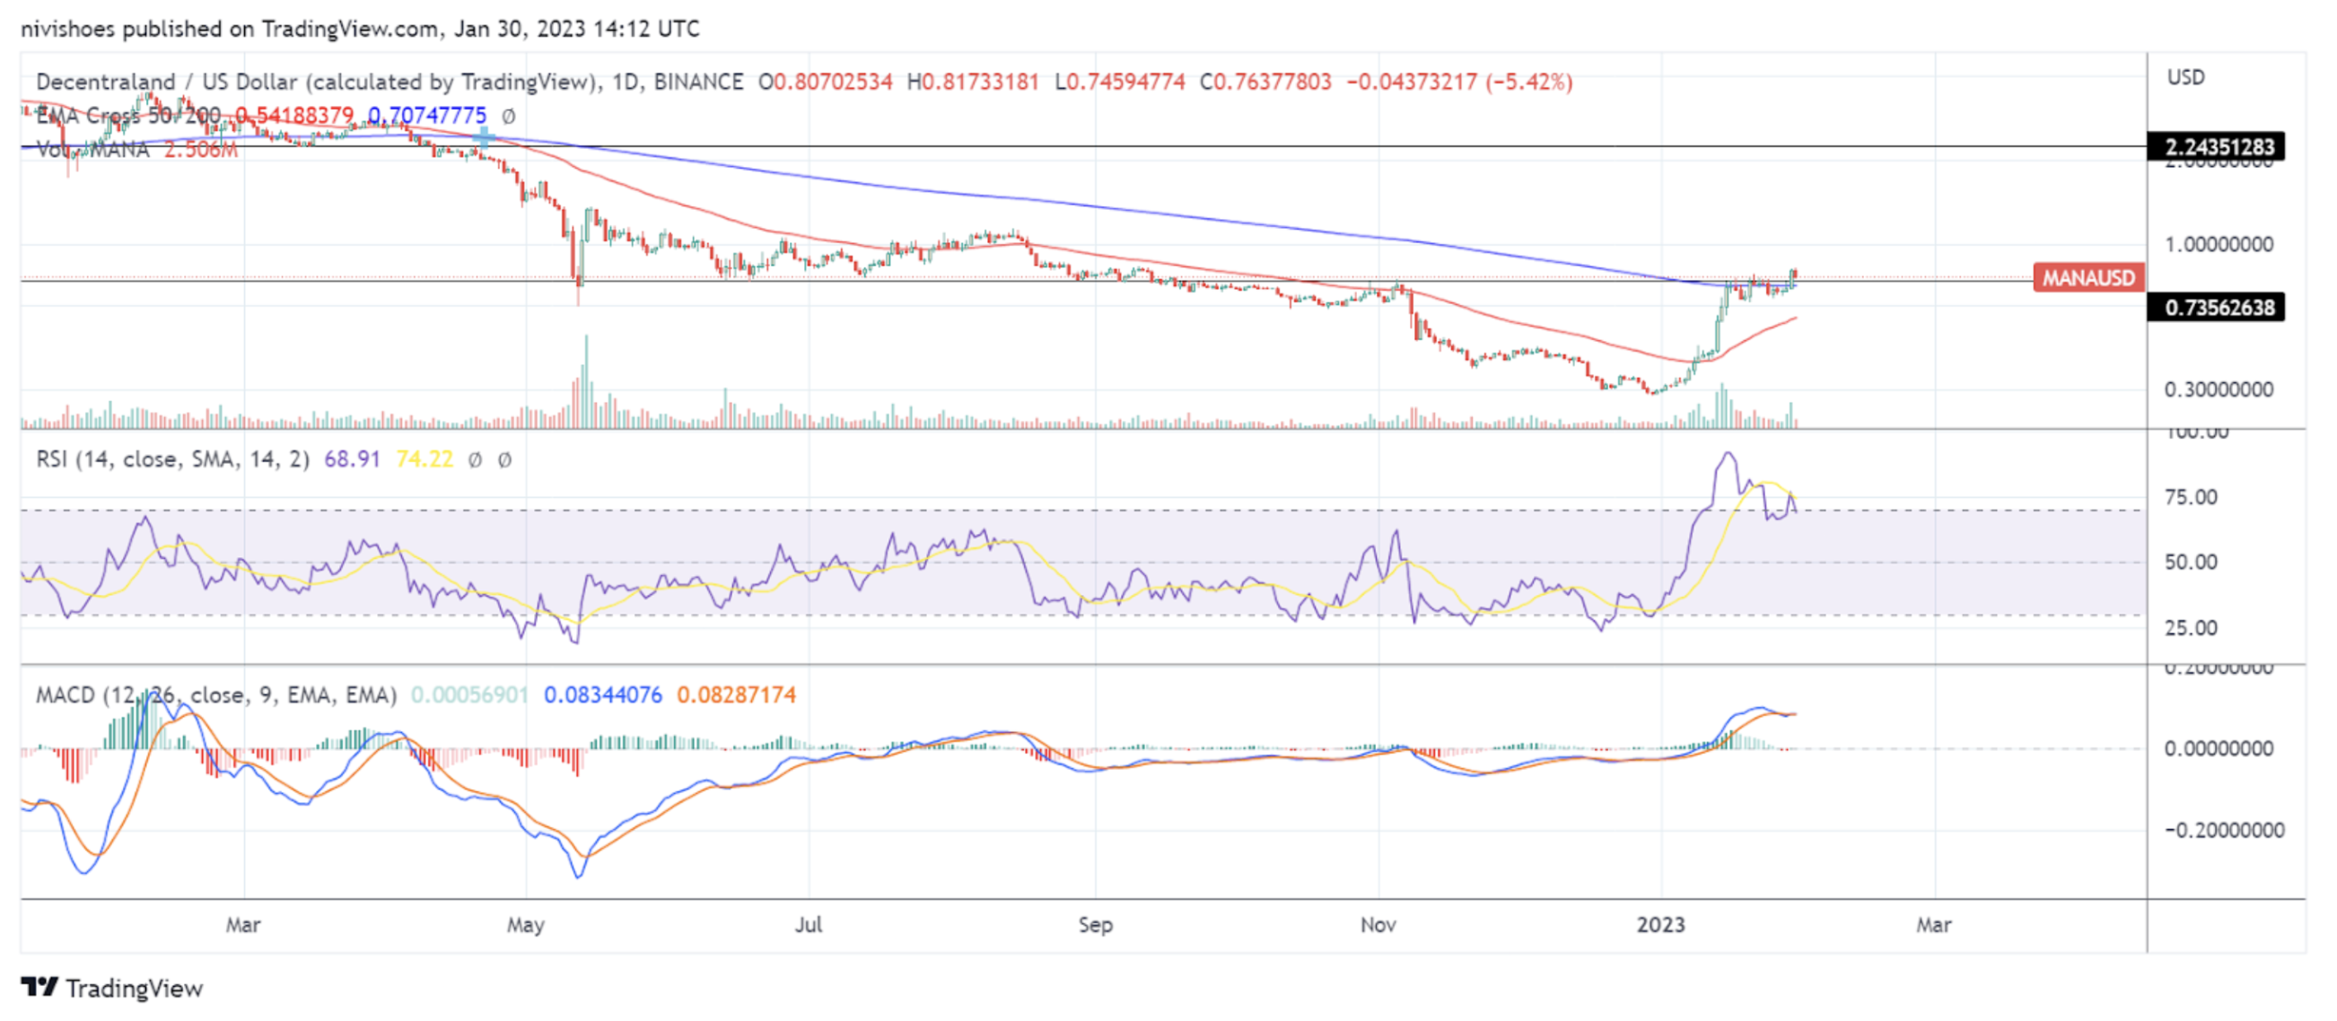The image size is (2337, 1021).
Task: Click the red MANAUSD price tag
Action: (x=2088, y=277)
